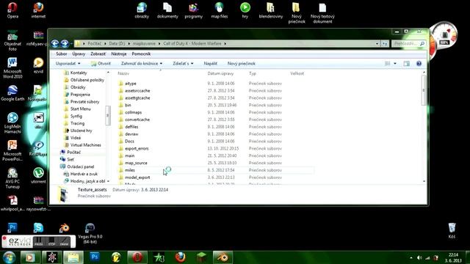Open the Nástroje menu

pyautogui.click(x=119, y=54)
